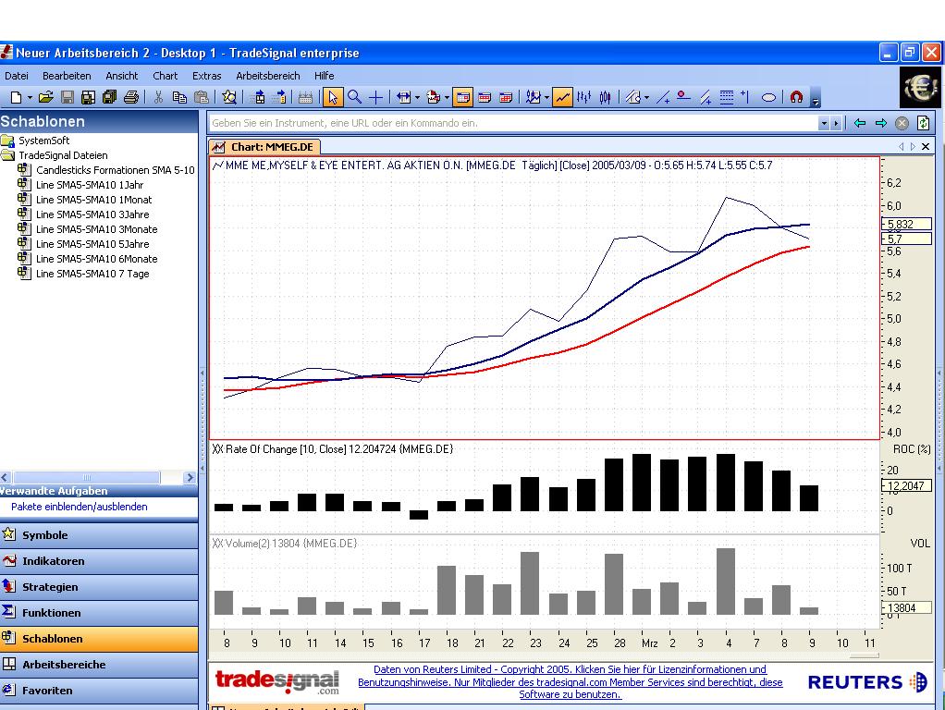
Task: Open the Funktionen panel
Action: (x=99, y=613)
